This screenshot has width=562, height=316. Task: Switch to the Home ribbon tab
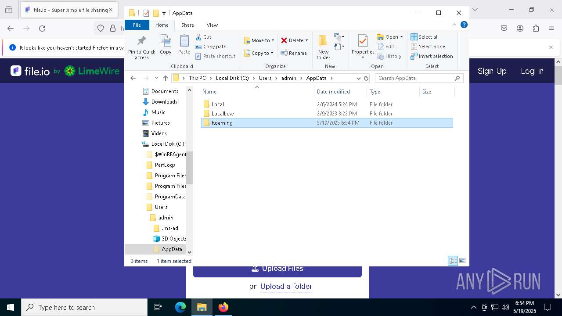coord(162,25)
